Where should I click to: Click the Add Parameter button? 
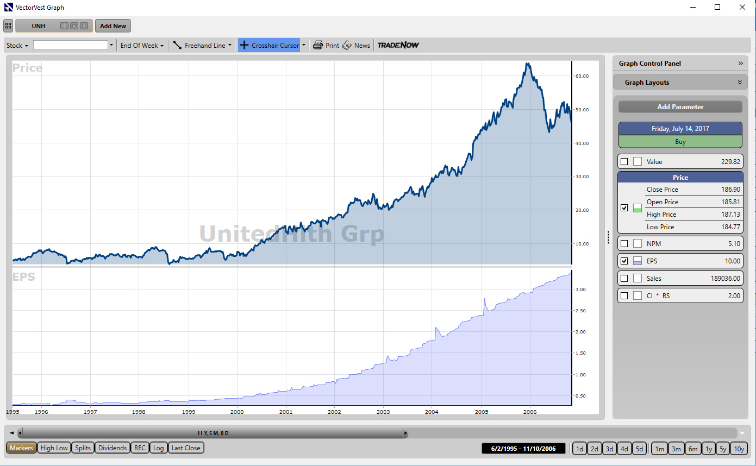[x=680, y=107]
